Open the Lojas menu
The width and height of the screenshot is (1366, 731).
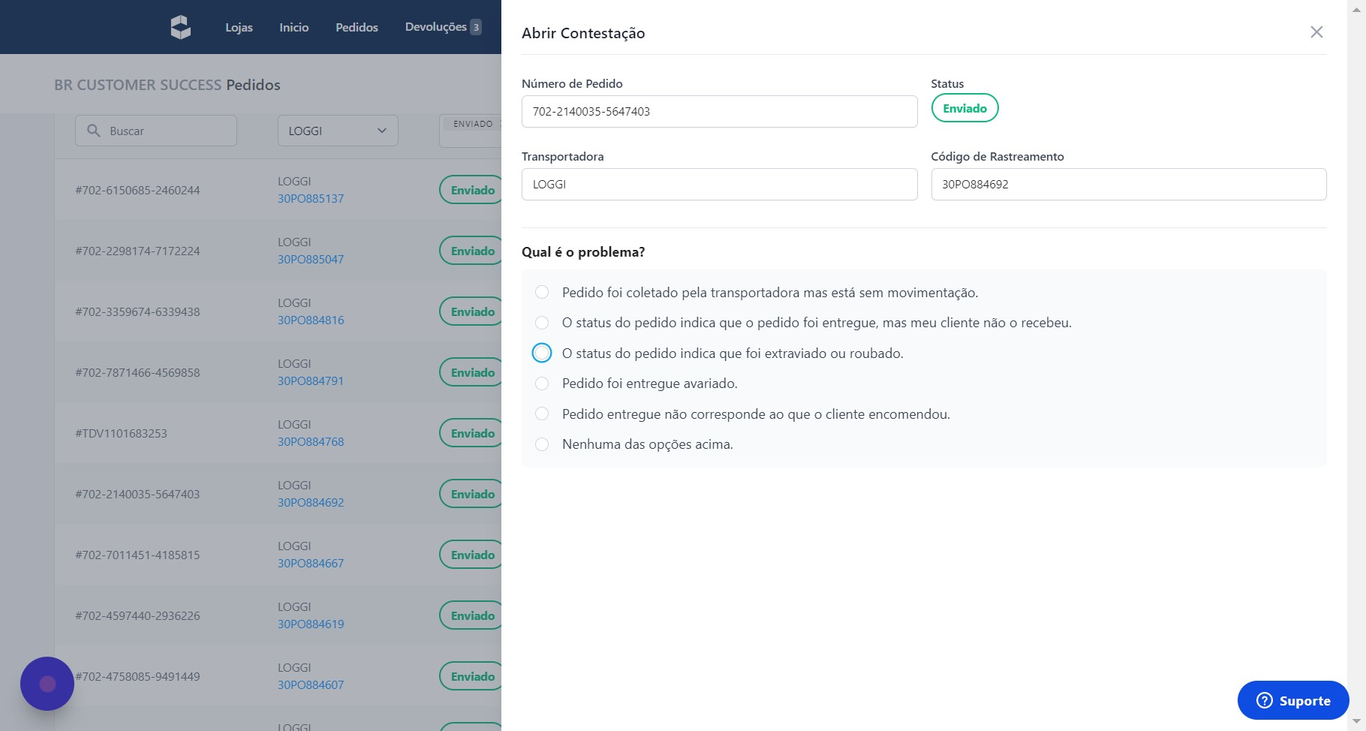coord(239,27)
